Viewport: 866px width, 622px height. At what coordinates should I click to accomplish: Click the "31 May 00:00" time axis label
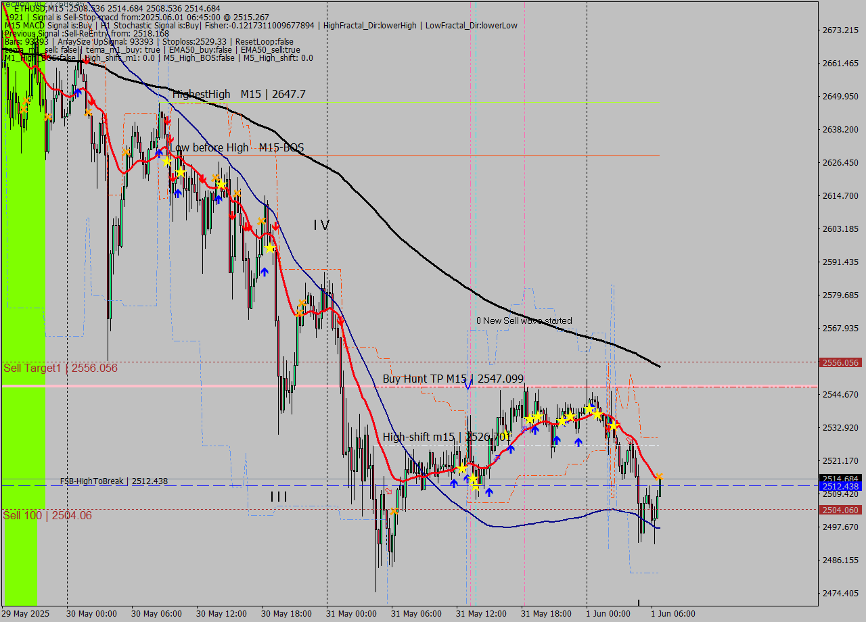click(x=350, y=613)
